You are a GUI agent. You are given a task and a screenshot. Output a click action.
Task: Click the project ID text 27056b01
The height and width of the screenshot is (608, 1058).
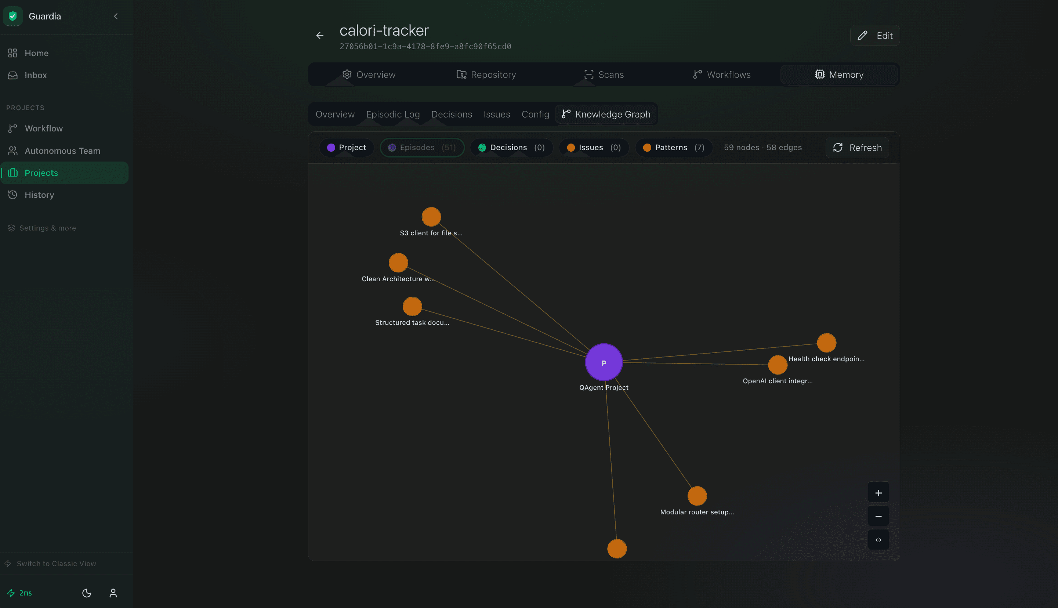[x=425, y=46]
